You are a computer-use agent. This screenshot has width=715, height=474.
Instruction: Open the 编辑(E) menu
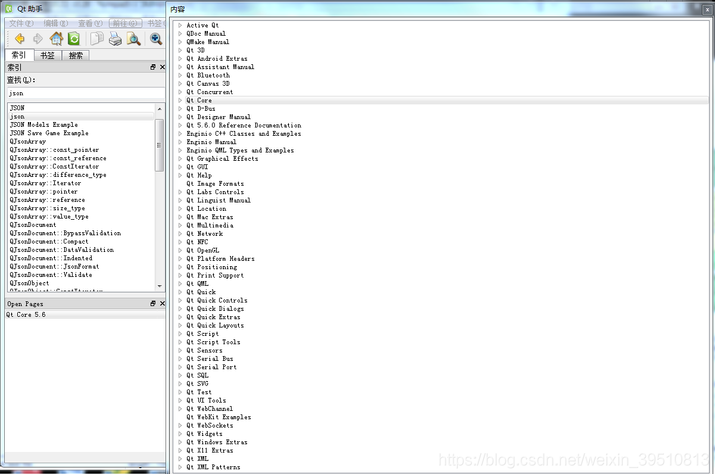[x=56, y=23]
